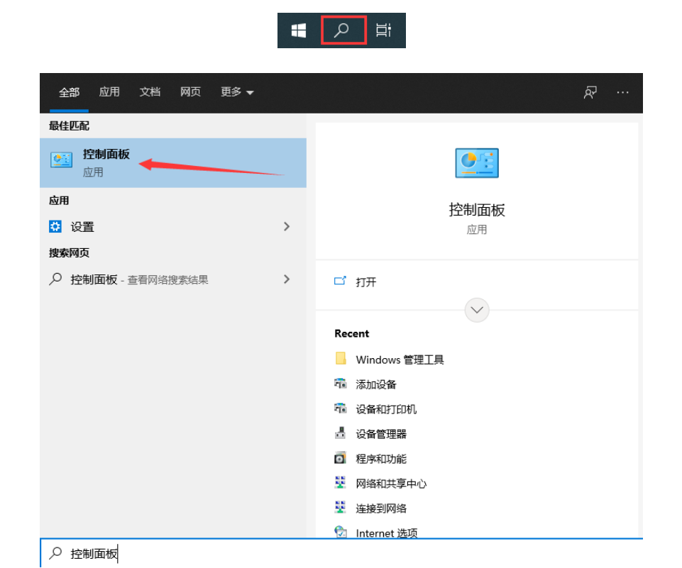This screenshot has height=568, width=682.
Task: Open 网络和共享中心 recent item
Action: pos(391,484)
